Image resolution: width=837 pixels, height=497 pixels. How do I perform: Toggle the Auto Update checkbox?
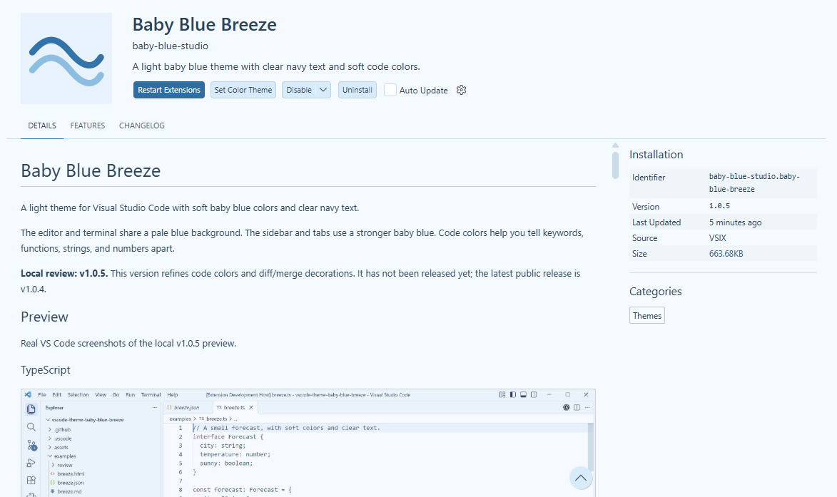pos(390,90)
